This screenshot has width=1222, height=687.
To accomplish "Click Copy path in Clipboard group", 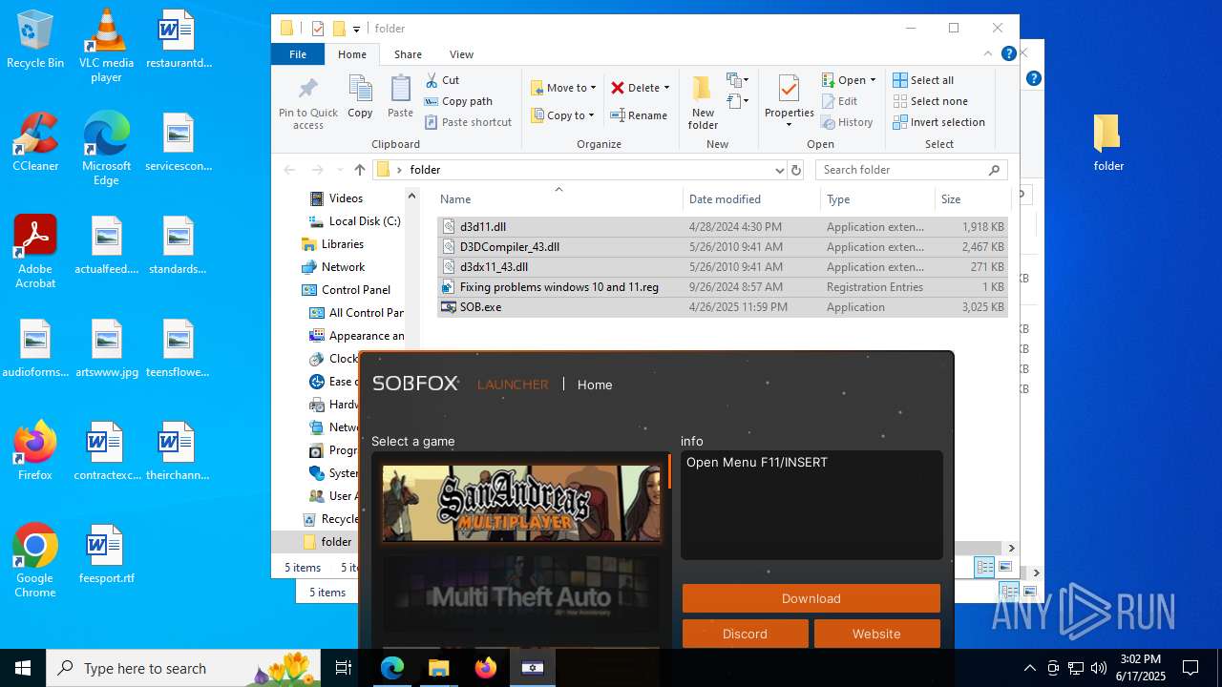I will pos(458,101).
